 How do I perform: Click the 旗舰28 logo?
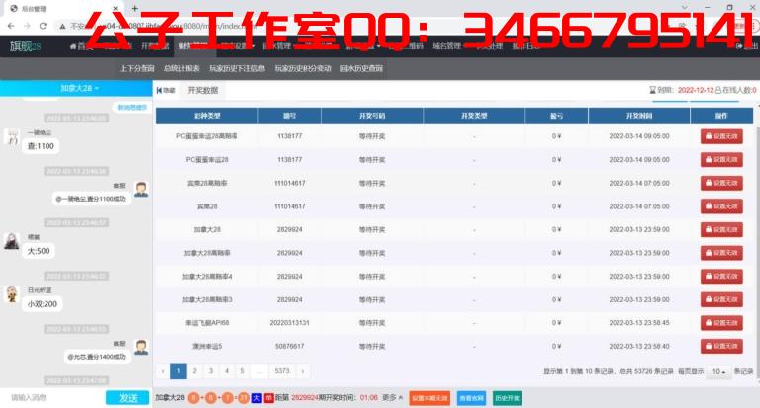coord(25,46)
